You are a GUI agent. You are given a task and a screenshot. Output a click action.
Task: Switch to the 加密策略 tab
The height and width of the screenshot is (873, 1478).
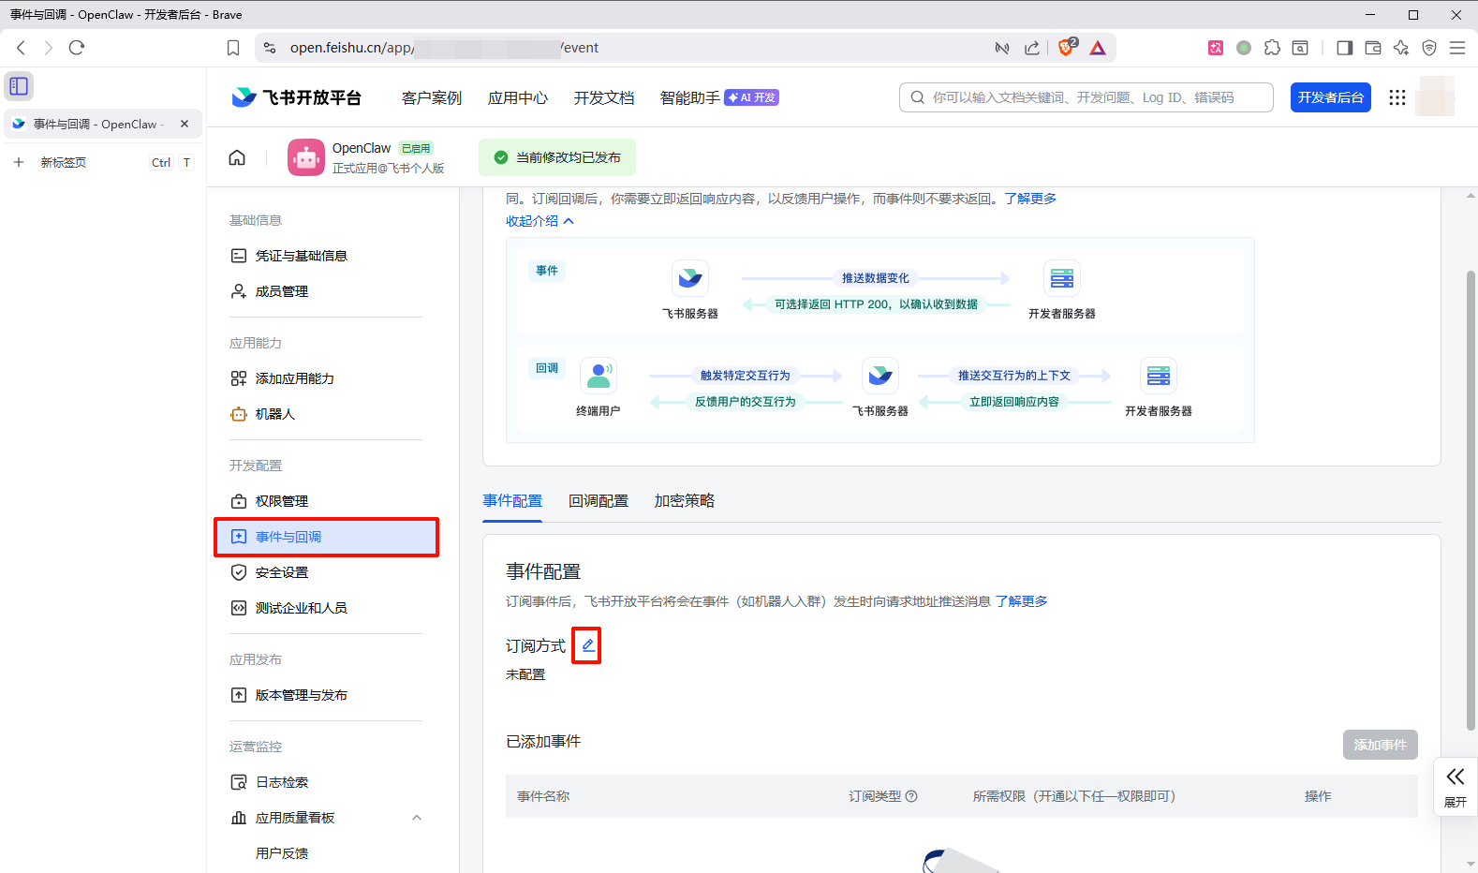[684, 501]
